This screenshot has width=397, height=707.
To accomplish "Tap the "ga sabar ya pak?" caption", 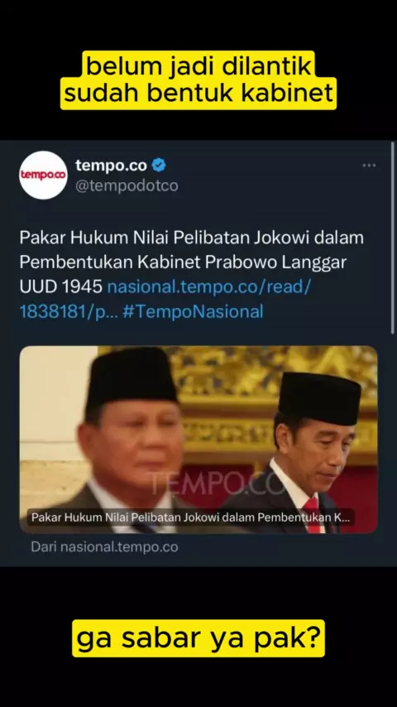I will tap(198, 638).
